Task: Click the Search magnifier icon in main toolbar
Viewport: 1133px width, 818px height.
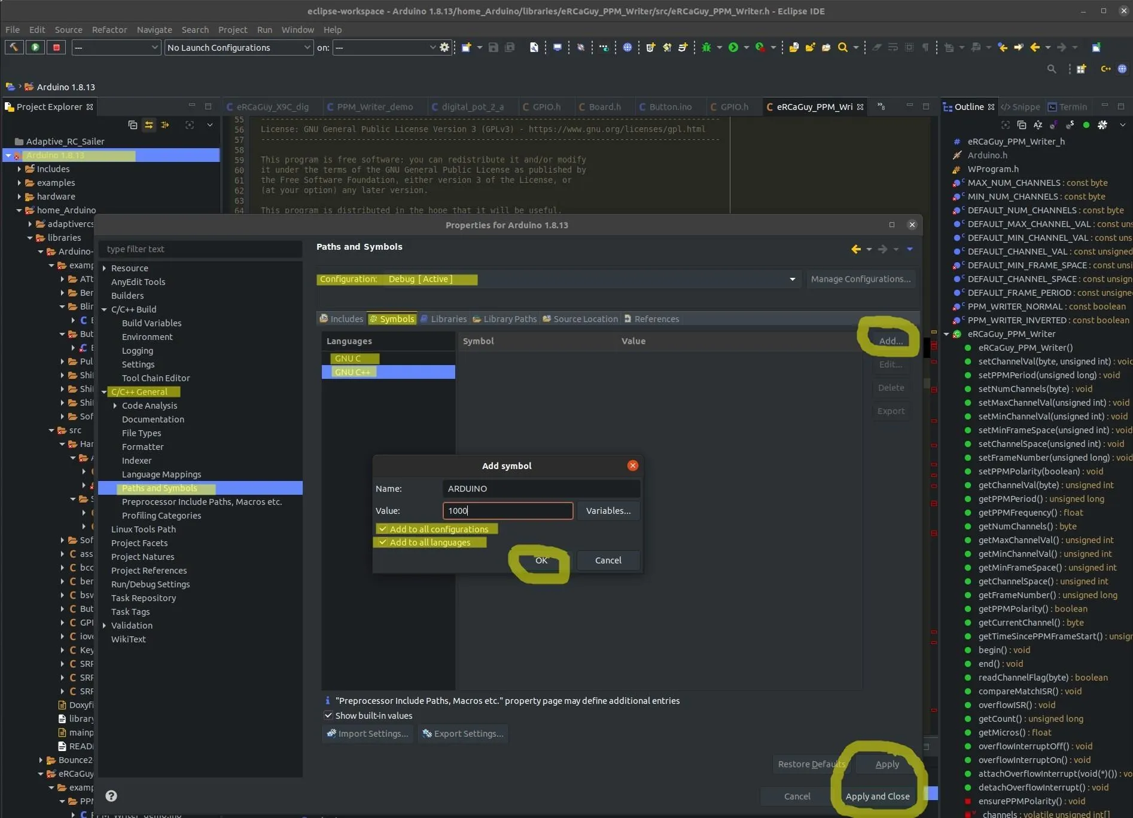Action: pos(843,47)
